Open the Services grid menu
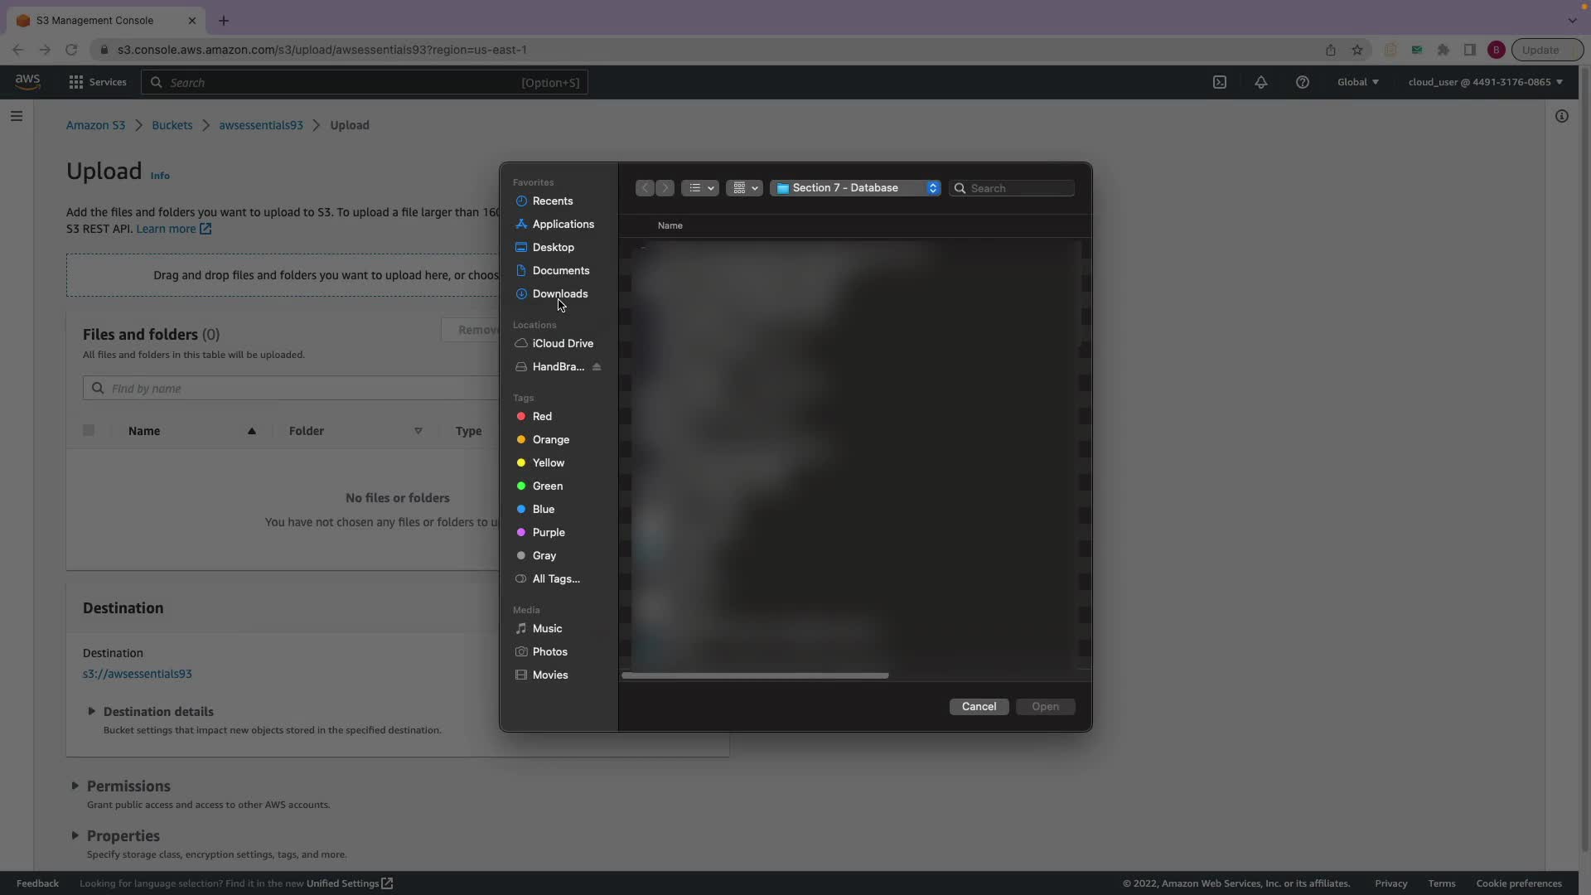Screen dimensions: 1591x895 click(98, 82)
